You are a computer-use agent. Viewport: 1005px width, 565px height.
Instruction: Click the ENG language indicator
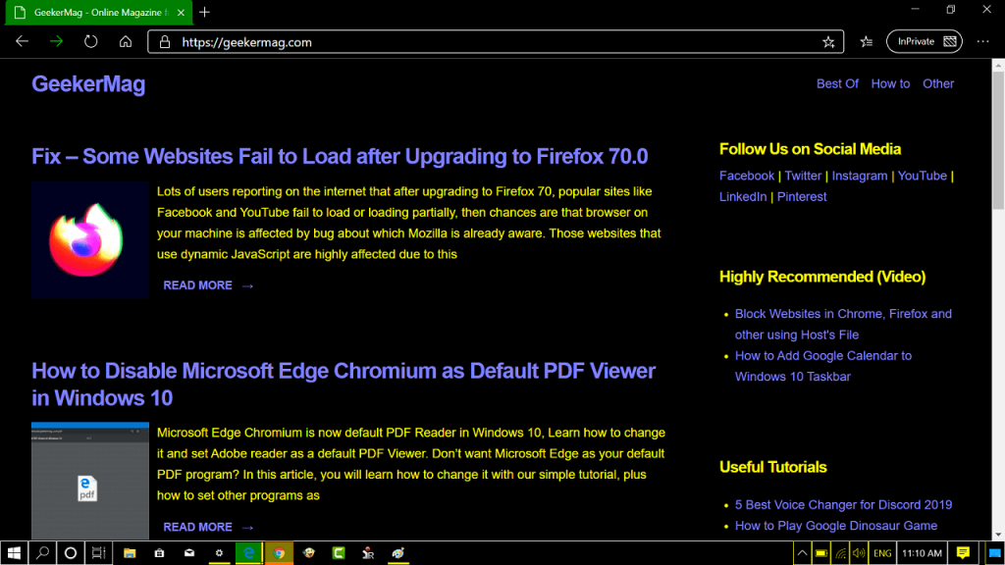tap(882, 553)
